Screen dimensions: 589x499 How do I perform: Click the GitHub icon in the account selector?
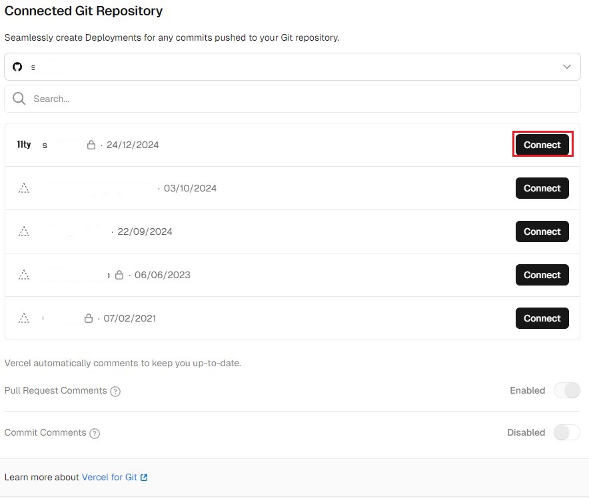18,67
